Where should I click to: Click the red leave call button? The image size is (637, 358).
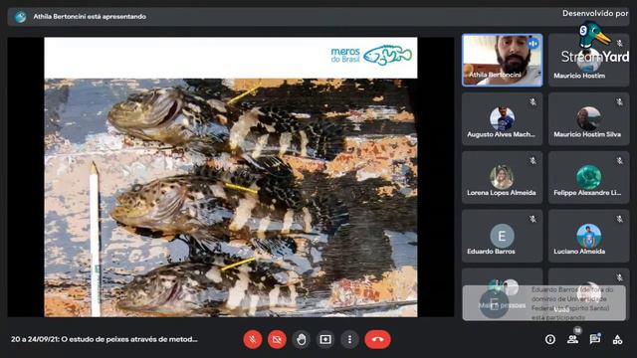pyautogui.click(x=378, y=339)
